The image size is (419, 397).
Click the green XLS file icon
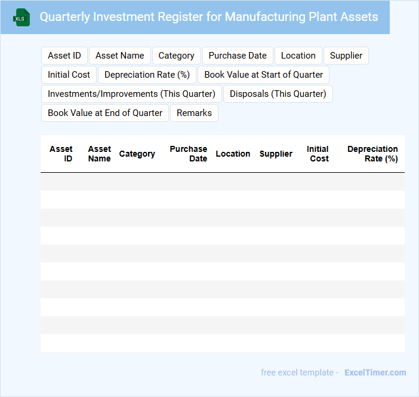pos(21,17)
